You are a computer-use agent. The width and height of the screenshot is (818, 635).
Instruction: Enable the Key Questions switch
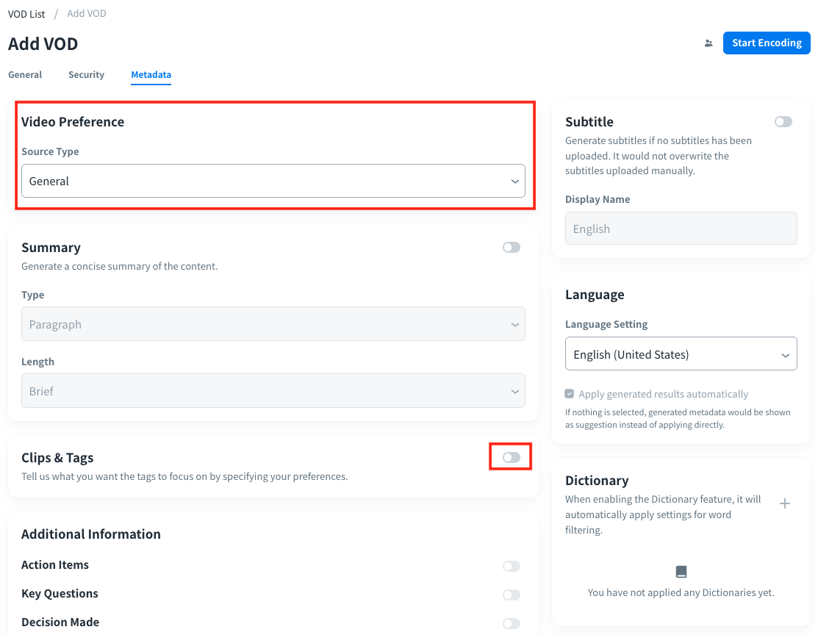(x=511, y=594)
